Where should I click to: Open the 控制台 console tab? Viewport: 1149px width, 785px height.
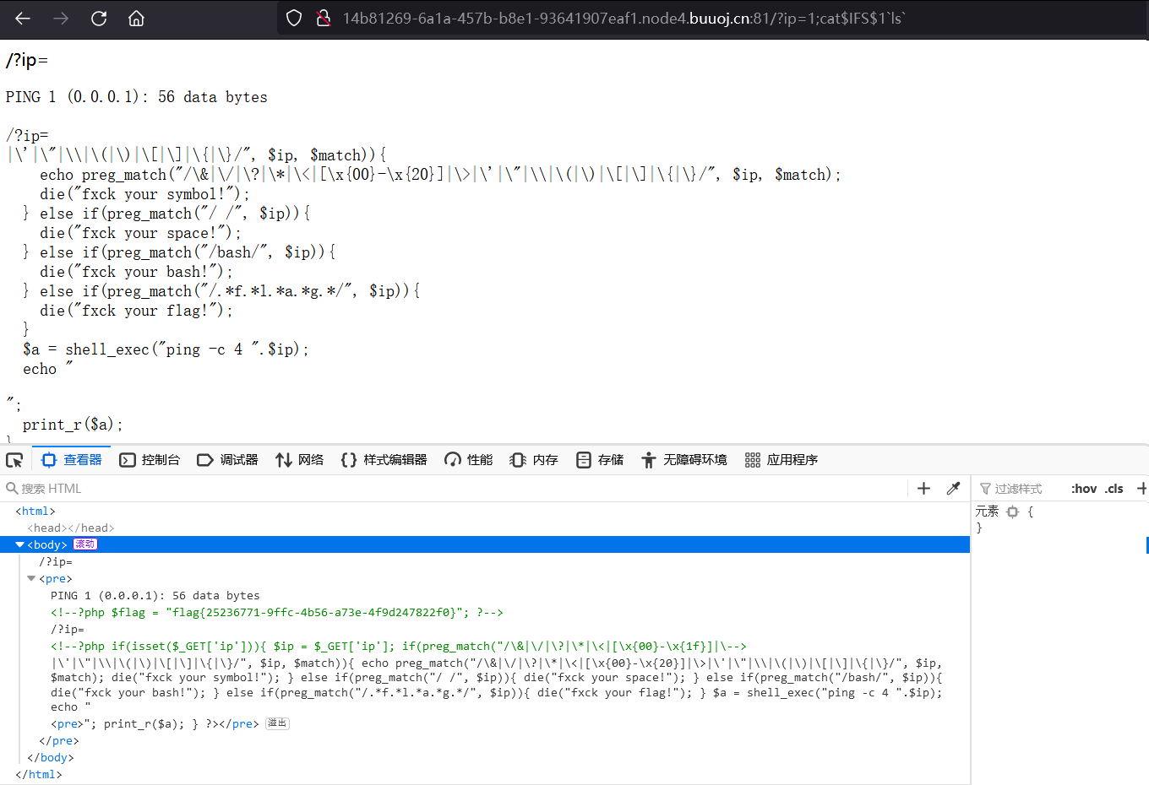pyautogui.click(x=150, y=460)
